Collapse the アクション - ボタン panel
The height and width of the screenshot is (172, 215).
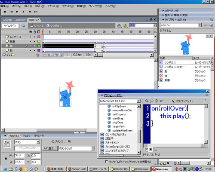point(102,95)
